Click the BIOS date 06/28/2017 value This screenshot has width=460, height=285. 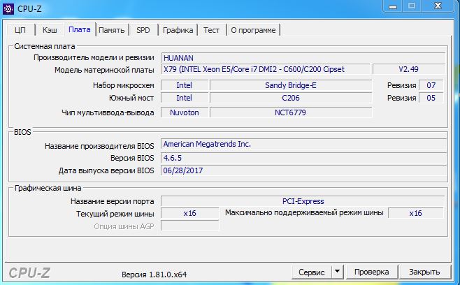click(303, 170)
